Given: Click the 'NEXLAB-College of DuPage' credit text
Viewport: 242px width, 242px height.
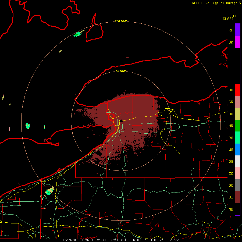Looking at the screenshot, I should click(215, 3).
